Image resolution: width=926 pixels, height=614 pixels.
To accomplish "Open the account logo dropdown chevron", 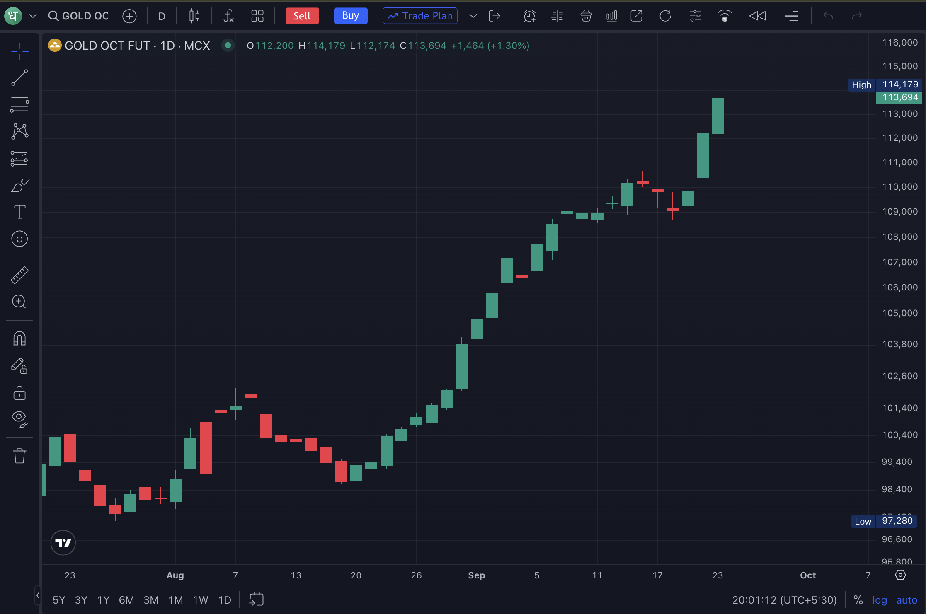I will [x=33, y=16].
